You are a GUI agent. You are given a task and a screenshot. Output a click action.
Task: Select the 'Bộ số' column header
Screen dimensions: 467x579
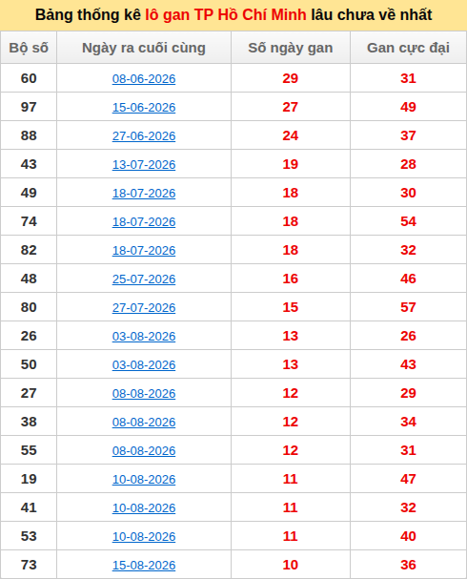click(x=29, y=48)
